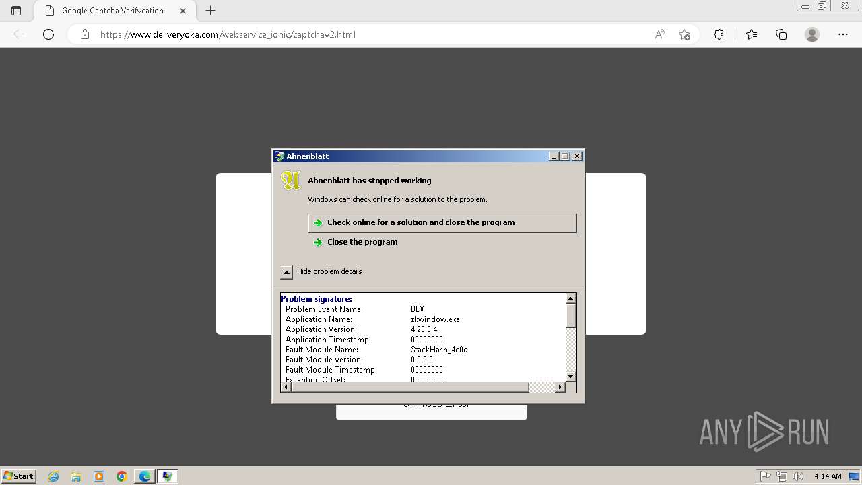Open a new browser tab
This screenshot has height=485, width=862.
(210, 11)
